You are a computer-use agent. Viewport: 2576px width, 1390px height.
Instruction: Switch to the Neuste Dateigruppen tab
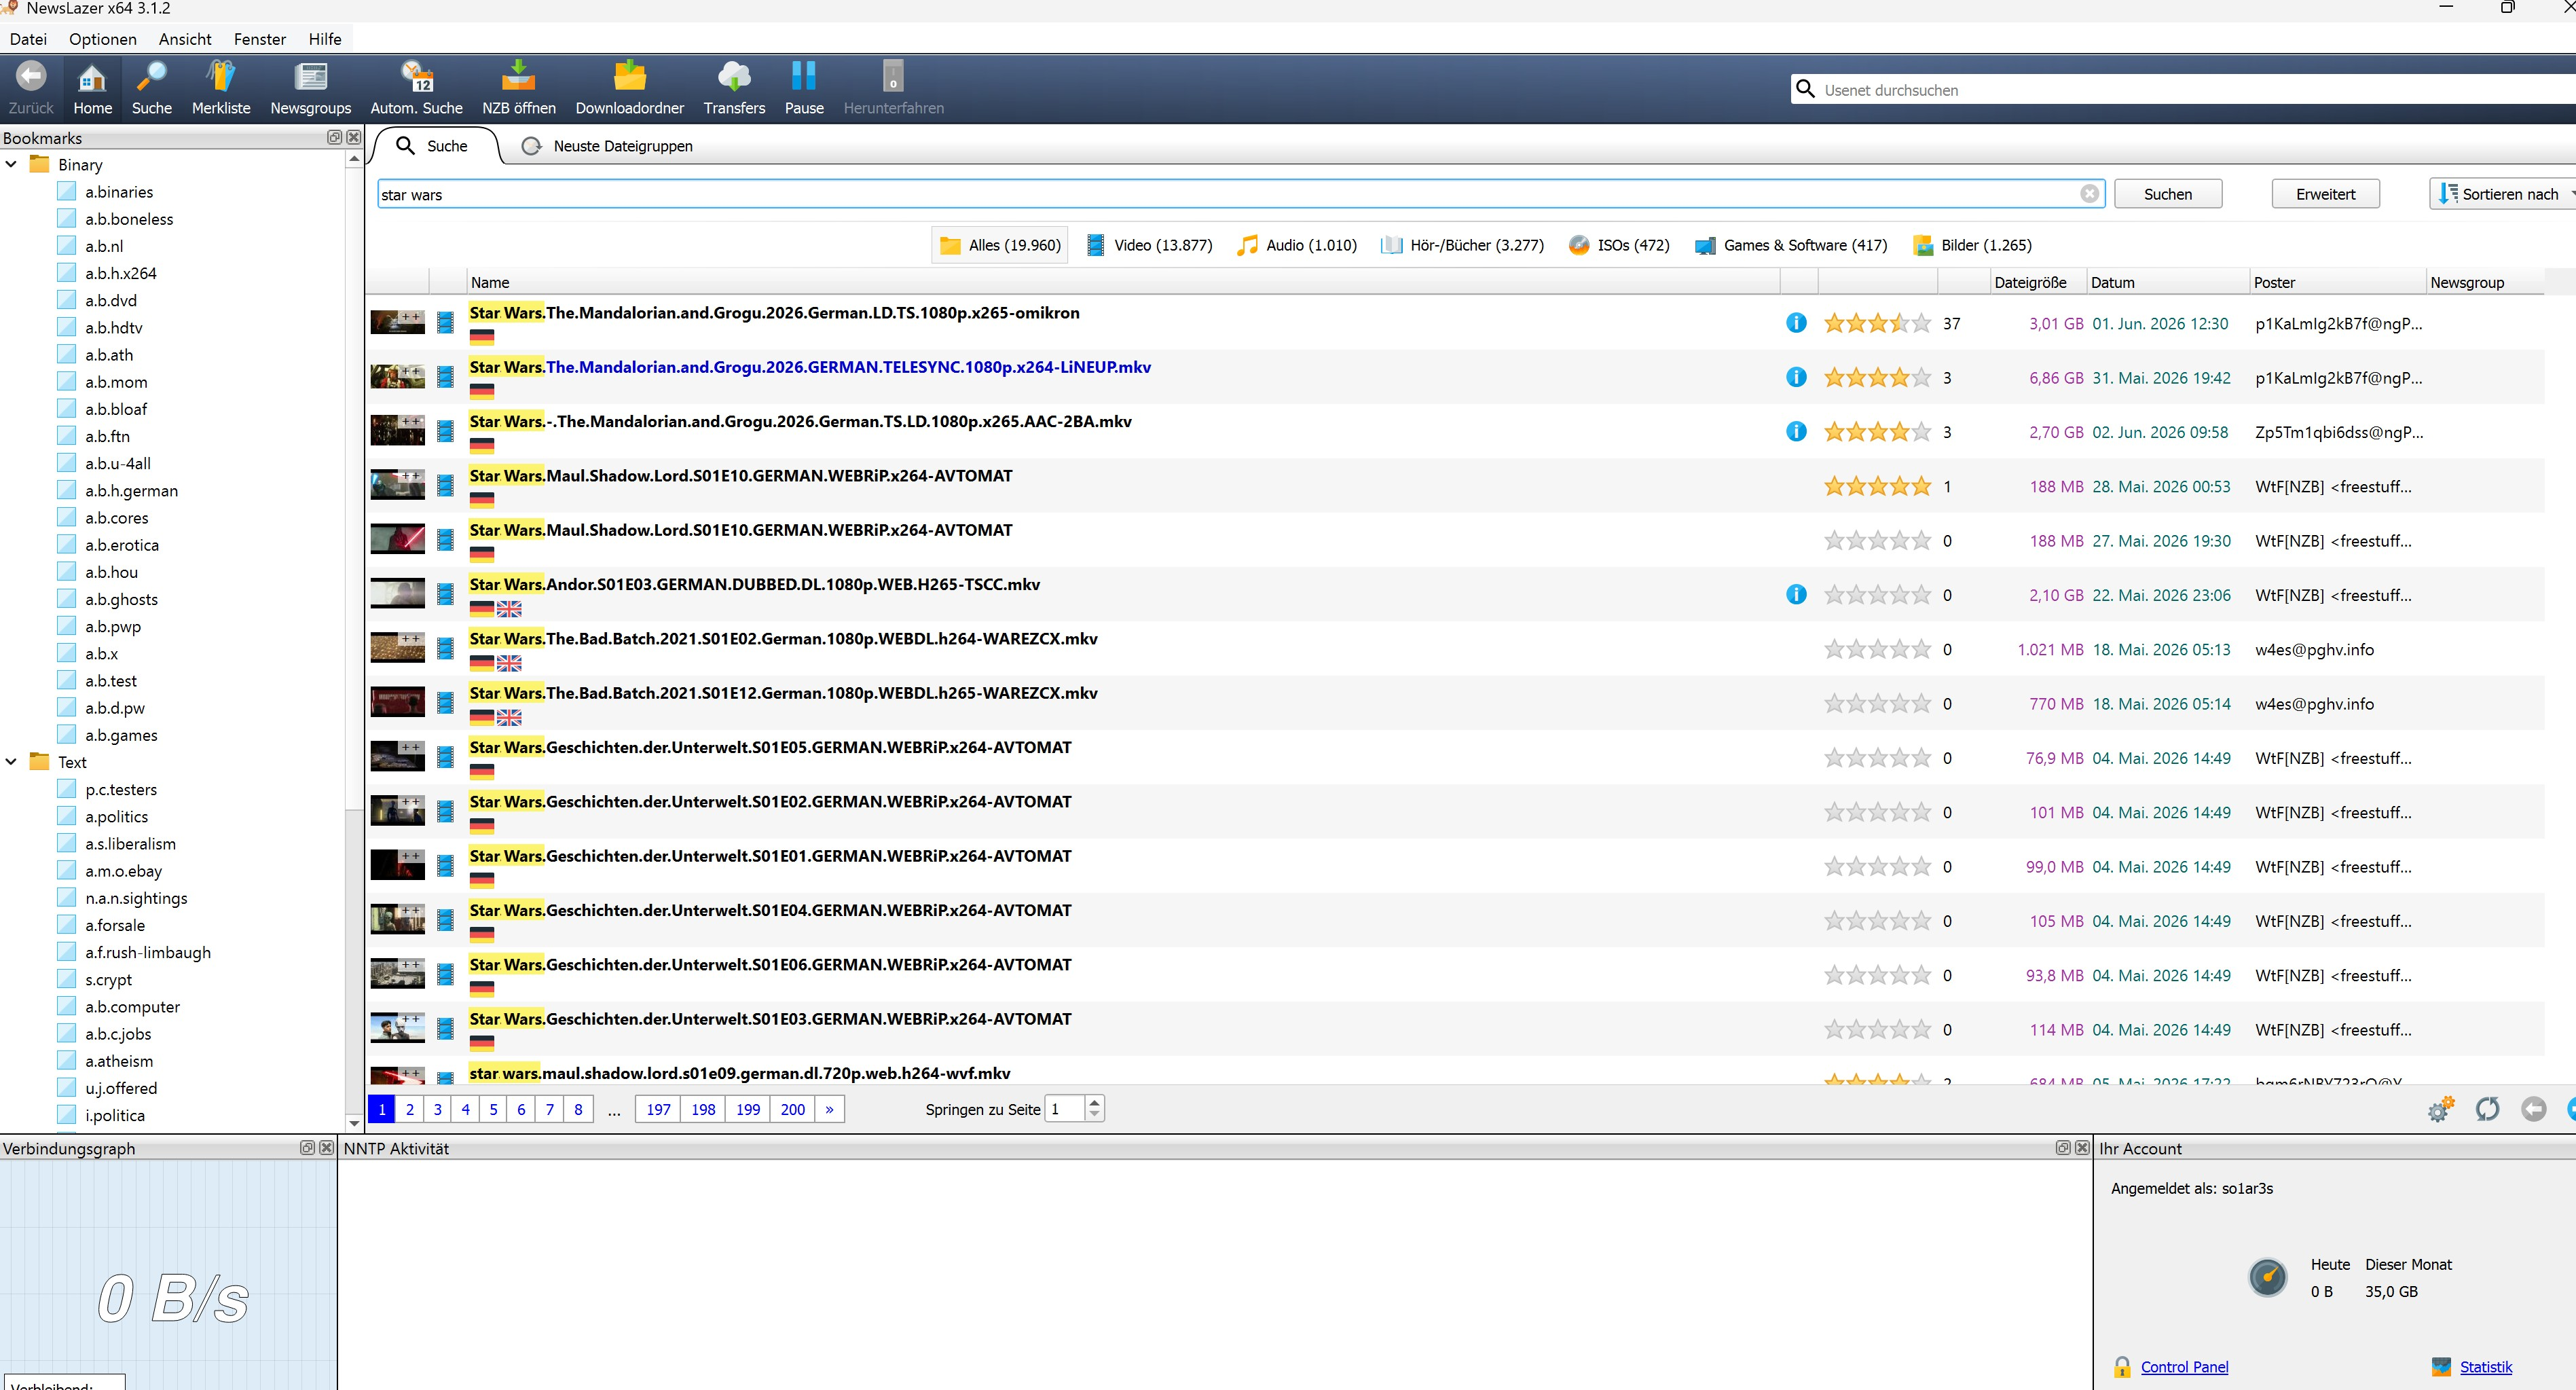click(607, 146)
